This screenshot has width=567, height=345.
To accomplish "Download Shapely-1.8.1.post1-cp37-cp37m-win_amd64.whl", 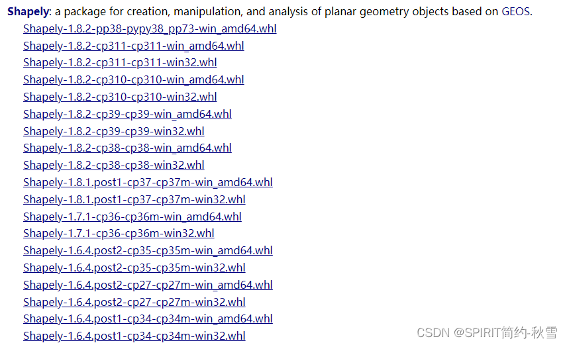I will point(148,182).
